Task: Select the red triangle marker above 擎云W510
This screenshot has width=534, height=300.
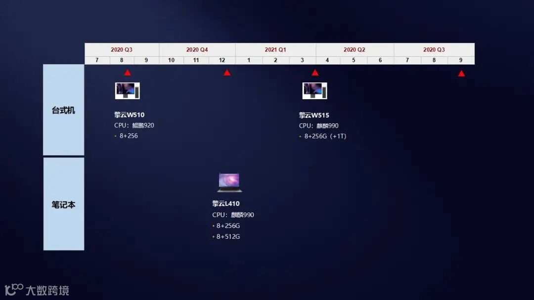Action: click(128, 73)
